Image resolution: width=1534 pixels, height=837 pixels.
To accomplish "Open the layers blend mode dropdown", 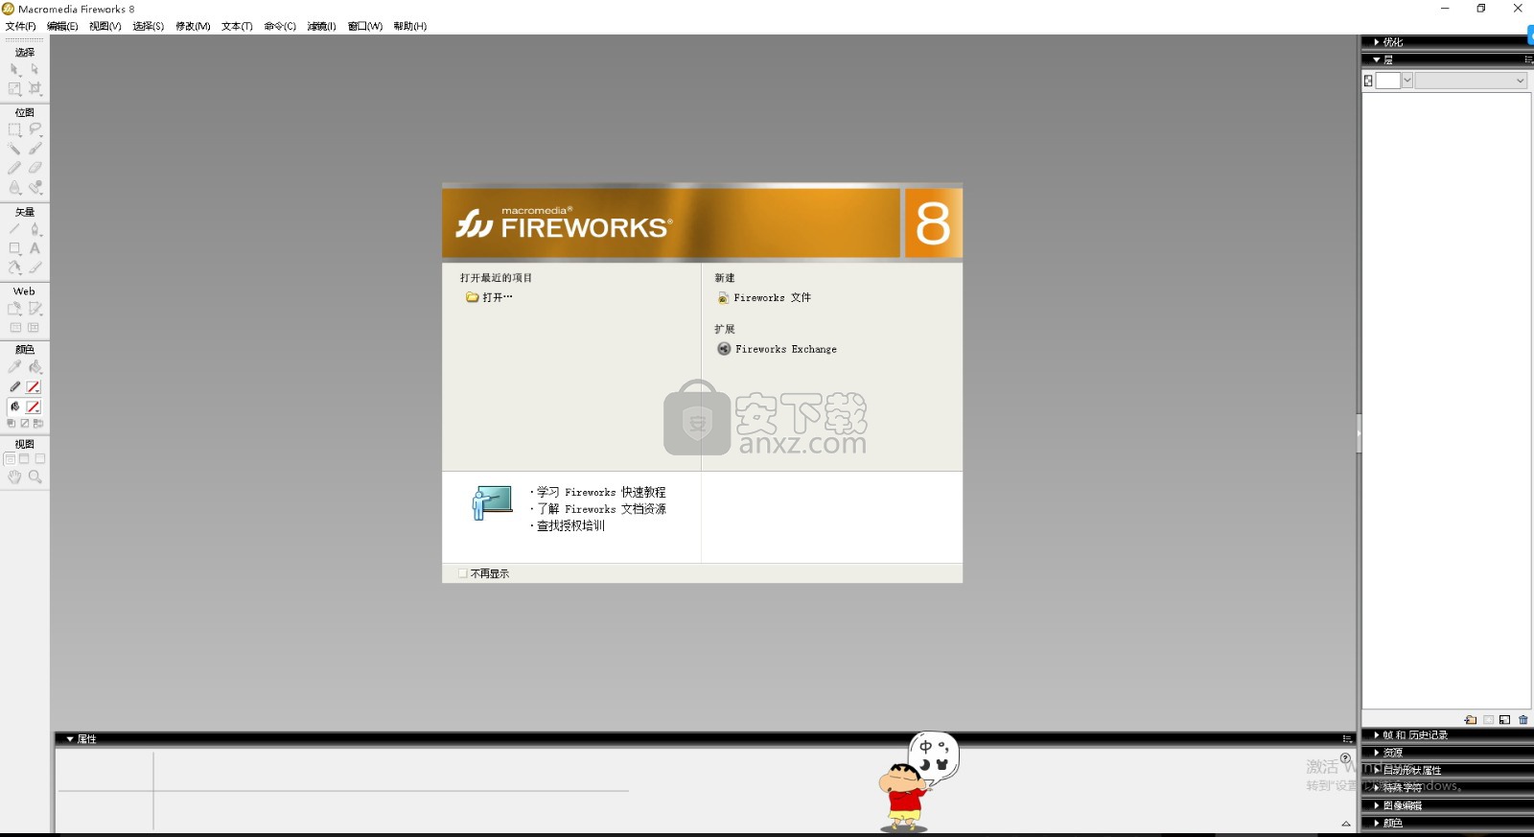I will [1471, 81].
